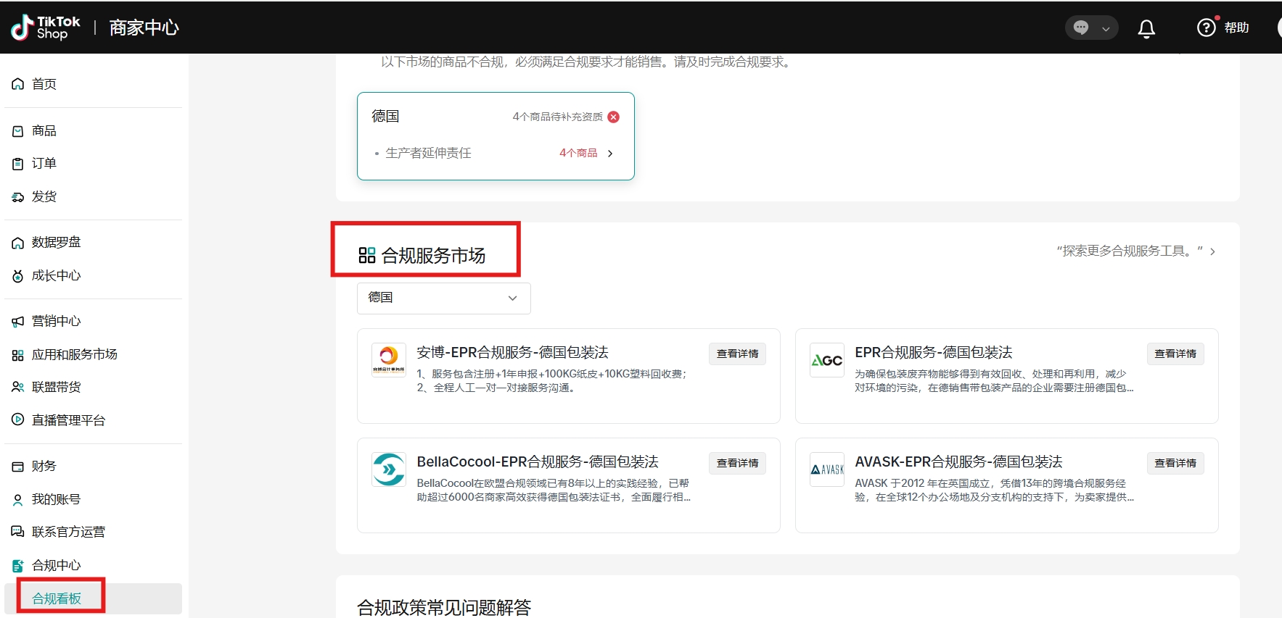The height and width of the screenshot is (618, 1282).
Task: Navigate to 数据罗盘 in sidebar
Action: click(56, 243)
